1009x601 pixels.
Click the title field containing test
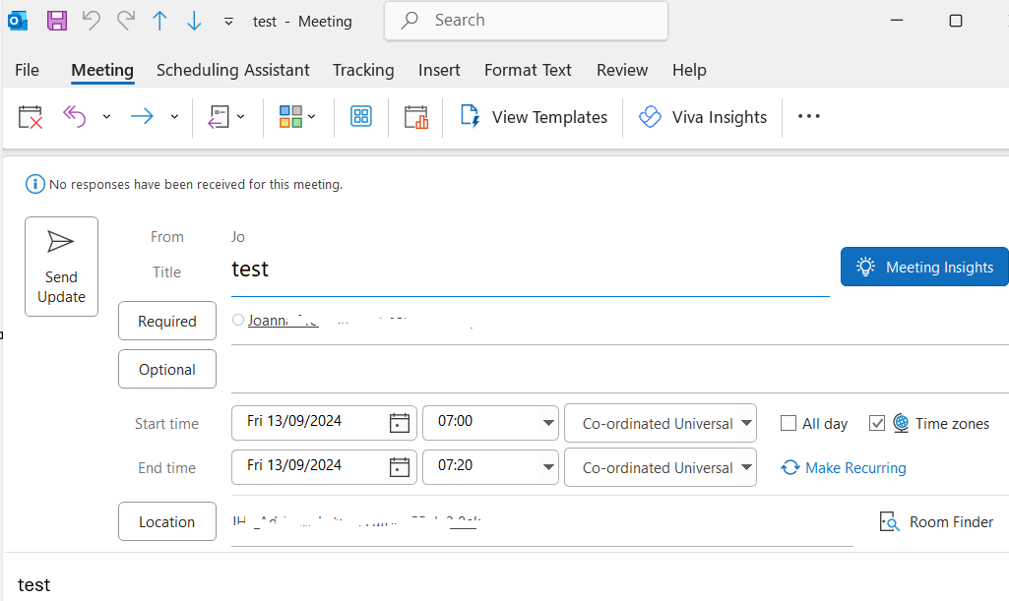(x=531, y=270)
